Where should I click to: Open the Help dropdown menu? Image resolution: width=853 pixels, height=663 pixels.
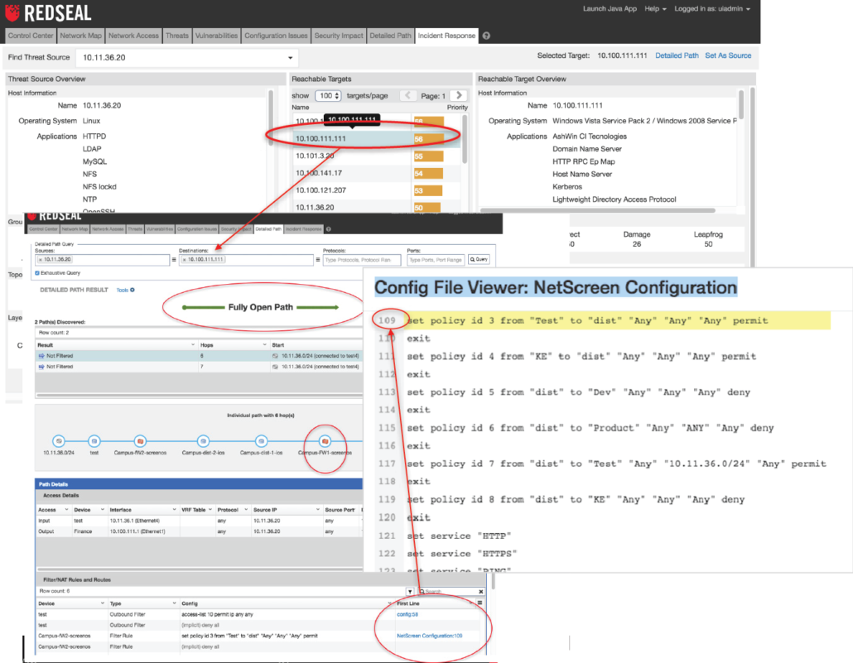click(x=656, y=9)
